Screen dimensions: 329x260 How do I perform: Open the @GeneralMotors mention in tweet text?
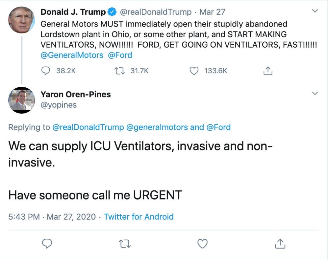point(72,55)
